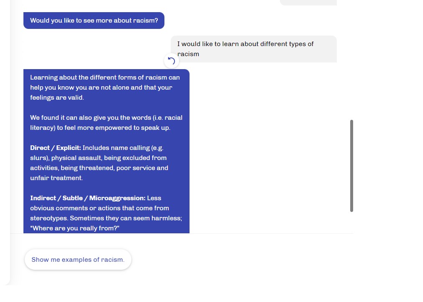Click the partially visible grey bubble at top
The image size is (423, 302).
coord(308,3)
